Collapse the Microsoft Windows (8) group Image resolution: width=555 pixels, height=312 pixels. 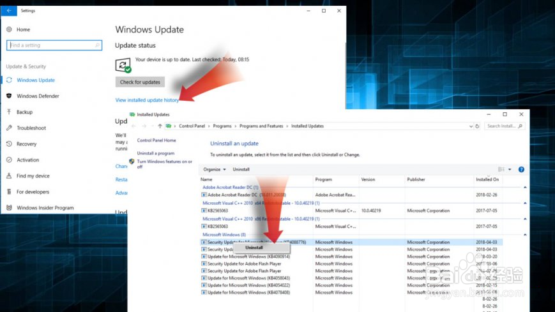point(525,235)
